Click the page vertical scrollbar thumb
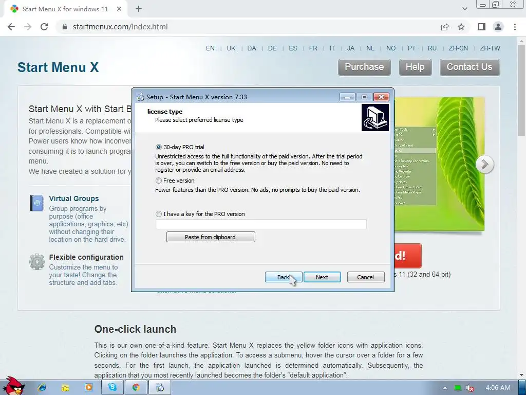 tap(522, 91)
